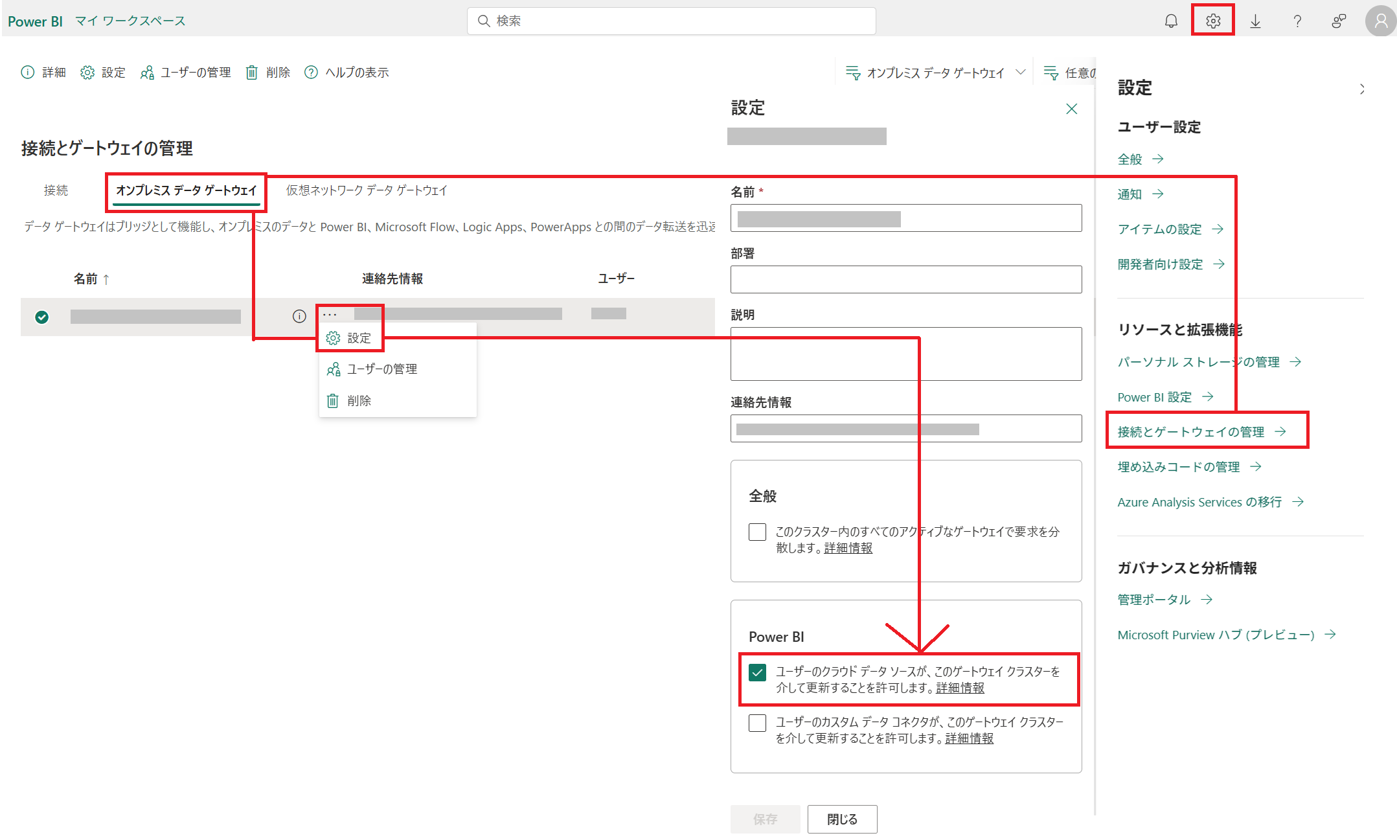This screenshot has height=840, width=1397.
Task: Open 詳細情報 link for cloud data sources
Action: pos(960,688)
